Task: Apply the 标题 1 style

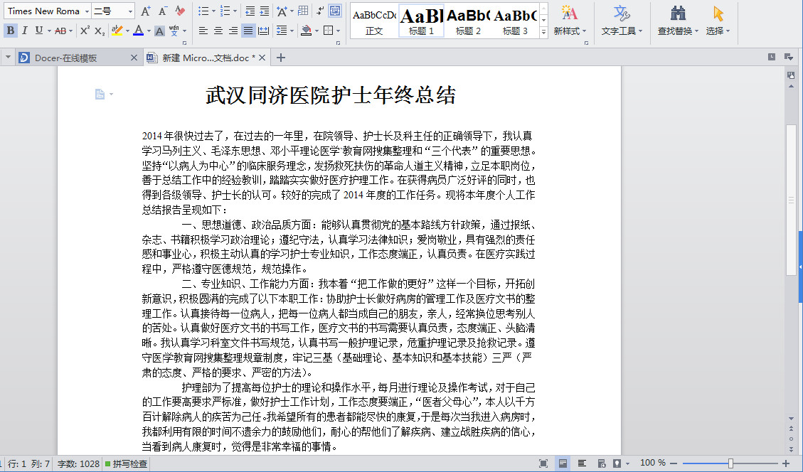Action: tap(421, 21)
